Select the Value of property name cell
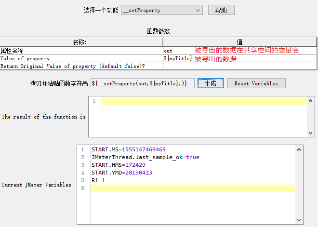Screen dimensions: 318x228 coord(81,58)
